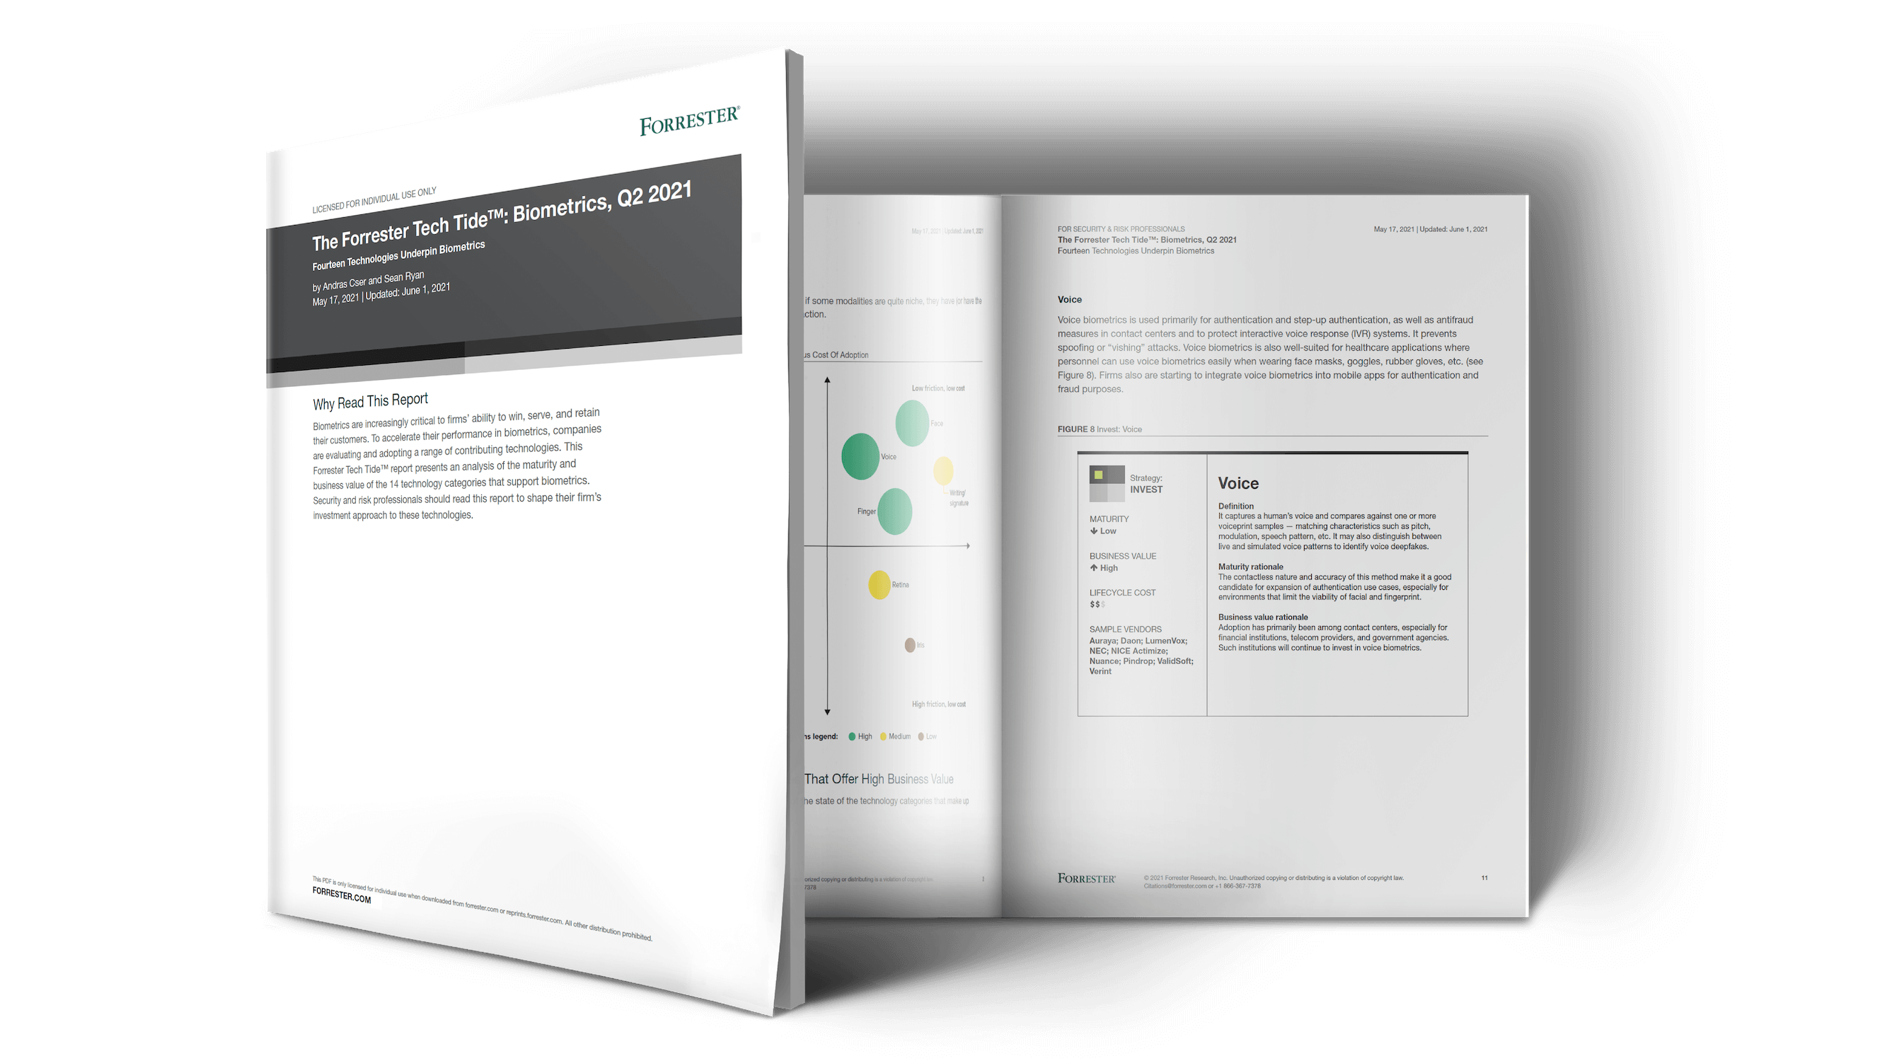This screenshot has height=1061, width=1887.
Task: Click the author line 'by Andras Cser and Sean Ryan'
Action: [368, 282]
